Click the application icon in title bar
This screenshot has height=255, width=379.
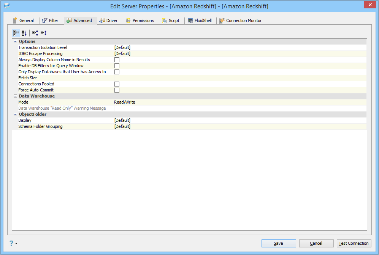(7, 6)
